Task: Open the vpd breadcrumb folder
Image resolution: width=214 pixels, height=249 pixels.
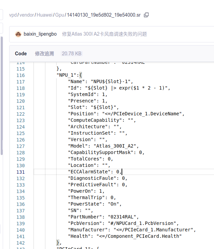Action: (13, 15)
